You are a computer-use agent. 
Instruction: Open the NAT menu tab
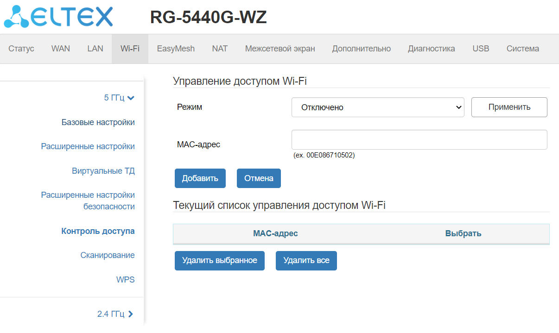pos(220,49)
